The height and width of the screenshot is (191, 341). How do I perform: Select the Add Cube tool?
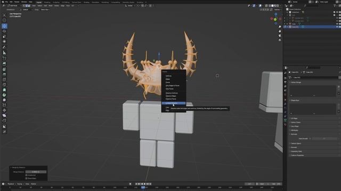4,58
